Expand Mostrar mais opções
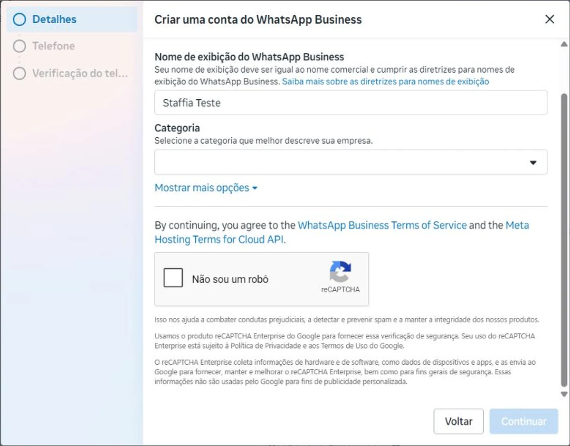 (x=206, y=188)
